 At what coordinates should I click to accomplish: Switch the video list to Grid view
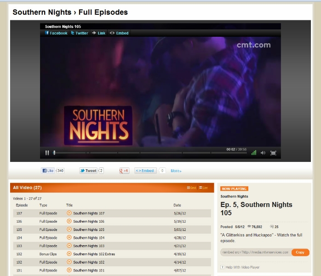click(x=191, y=188)
